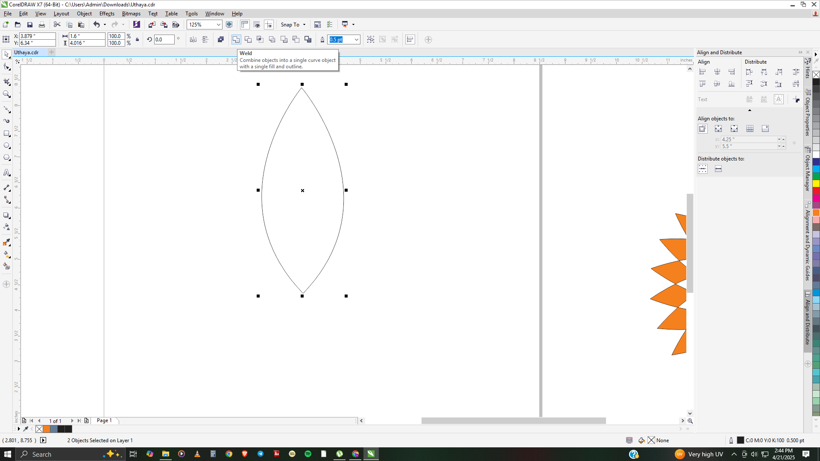Click the Page 1 tab
This screenshot has width=820, height=461.
(104, 420)
